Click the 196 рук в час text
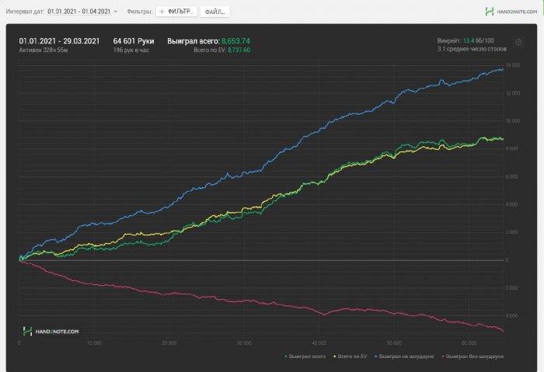 coord(131,50)
